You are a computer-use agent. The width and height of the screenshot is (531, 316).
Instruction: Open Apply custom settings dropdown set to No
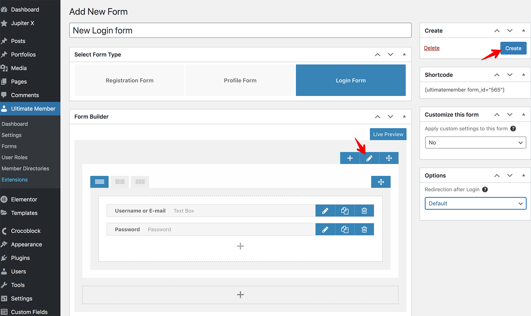[x=475, y=142]
